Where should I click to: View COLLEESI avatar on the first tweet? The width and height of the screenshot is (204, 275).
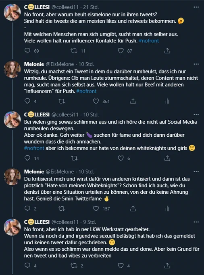(12, 12)
